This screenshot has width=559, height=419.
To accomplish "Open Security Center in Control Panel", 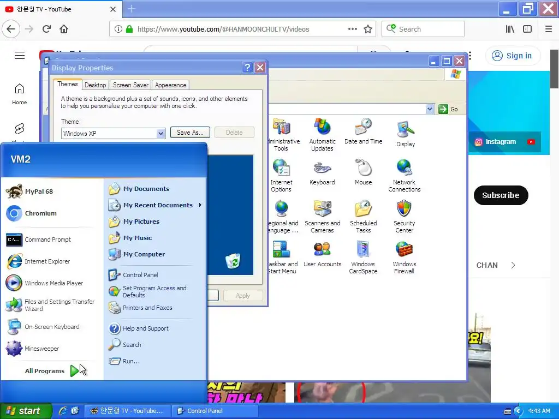I will point(405,217).
